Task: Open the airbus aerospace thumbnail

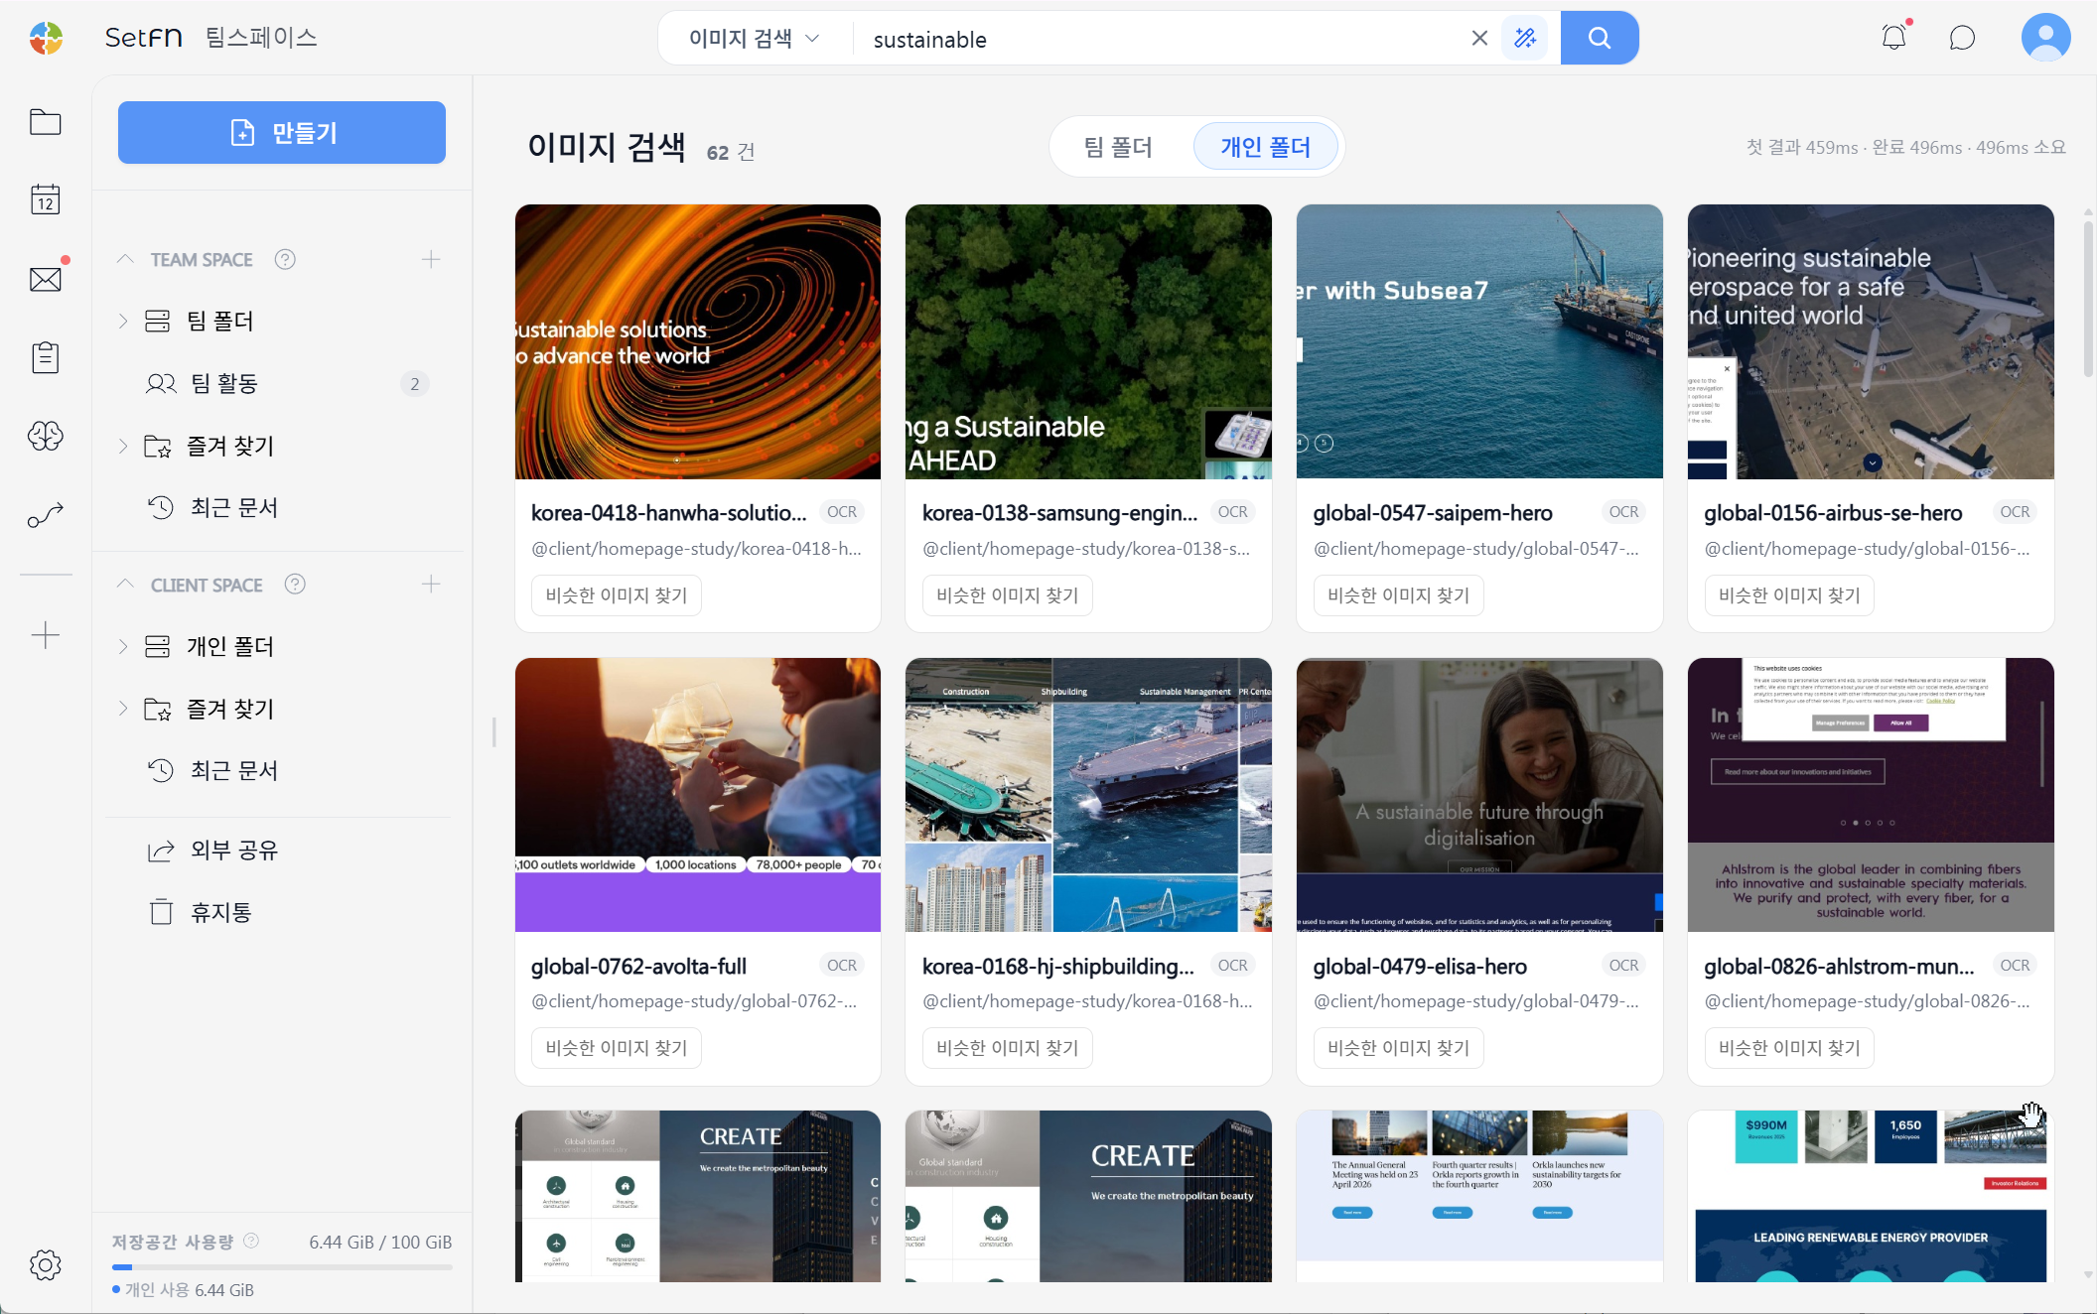Action: [1871, 341]
